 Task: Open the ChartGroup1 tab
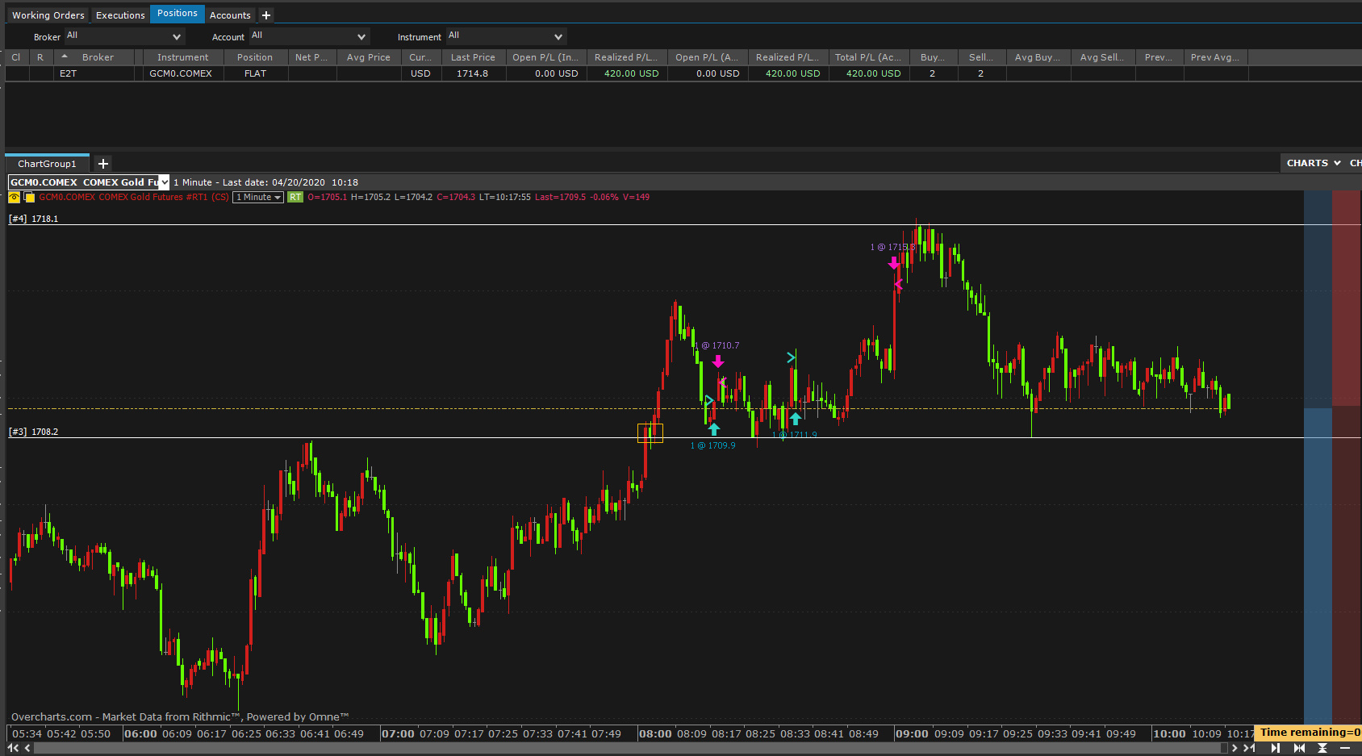[x=47, y=164]
